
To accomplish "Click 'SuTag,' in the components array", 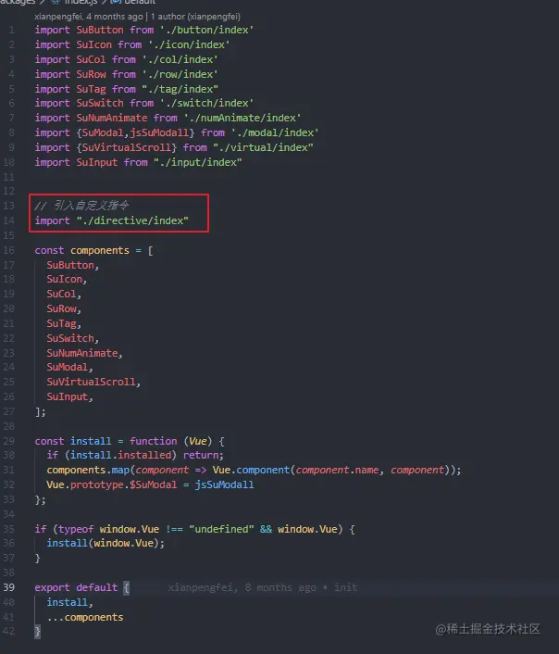I will tap(64, 323).
